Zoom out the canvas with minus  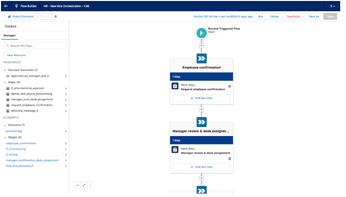click(x=78, y=185)
